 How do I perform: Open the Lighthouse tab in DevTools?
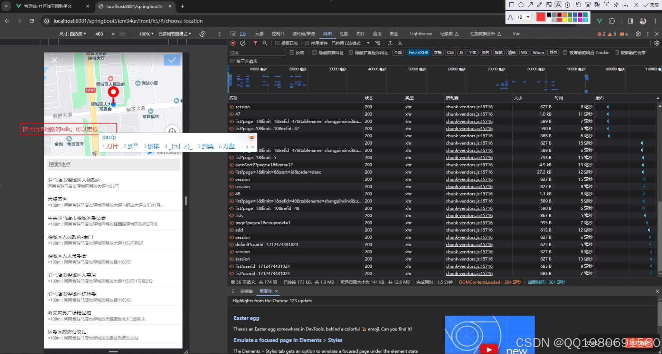tap(420, 34)
